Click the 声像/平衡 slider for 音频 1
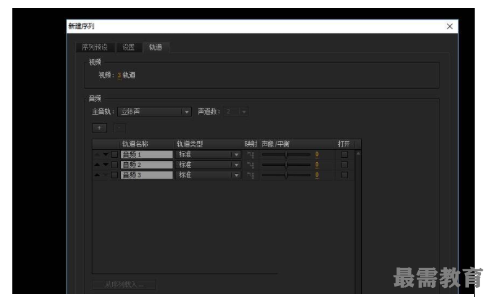 click(x=286, y=155)
